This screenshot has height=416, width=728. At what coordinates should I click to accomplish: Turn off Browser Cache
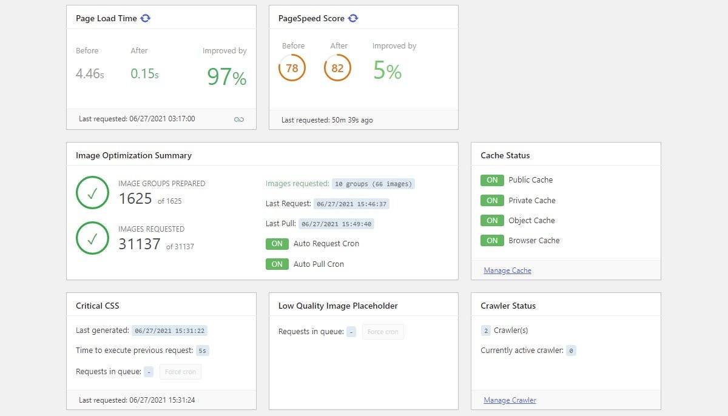(492, 240)
